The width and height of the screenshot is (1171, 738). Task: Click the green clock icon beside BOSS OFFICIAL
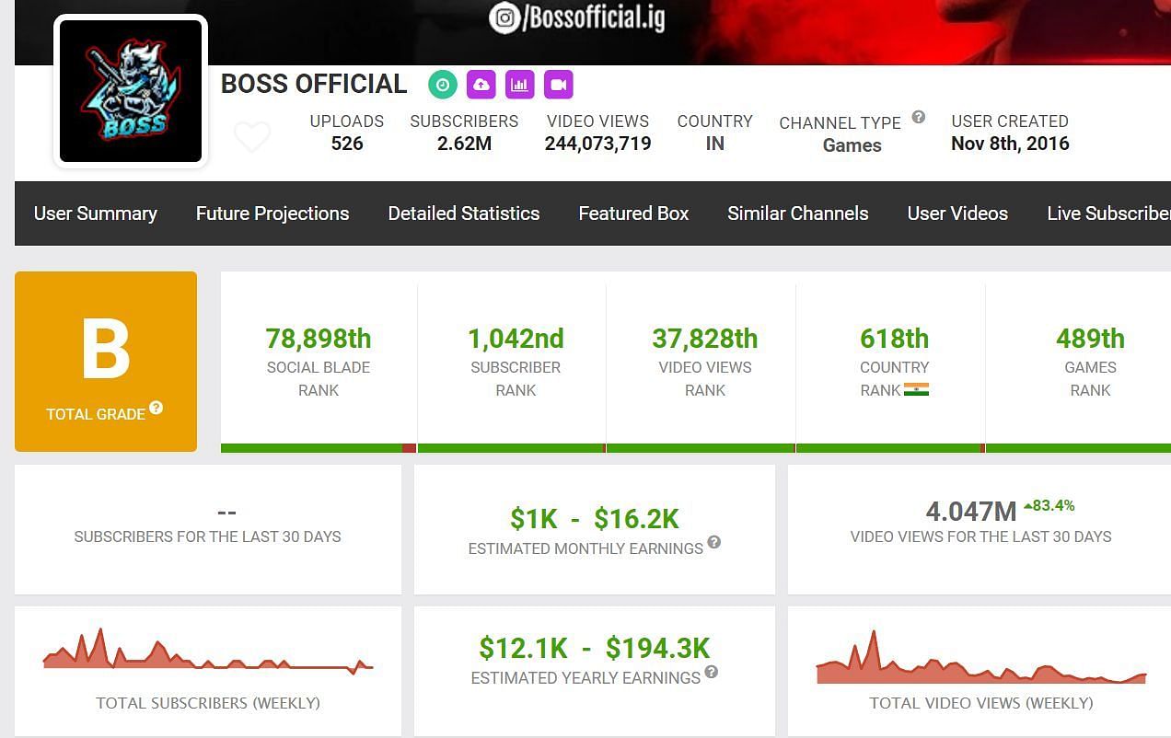pos(443,85)
